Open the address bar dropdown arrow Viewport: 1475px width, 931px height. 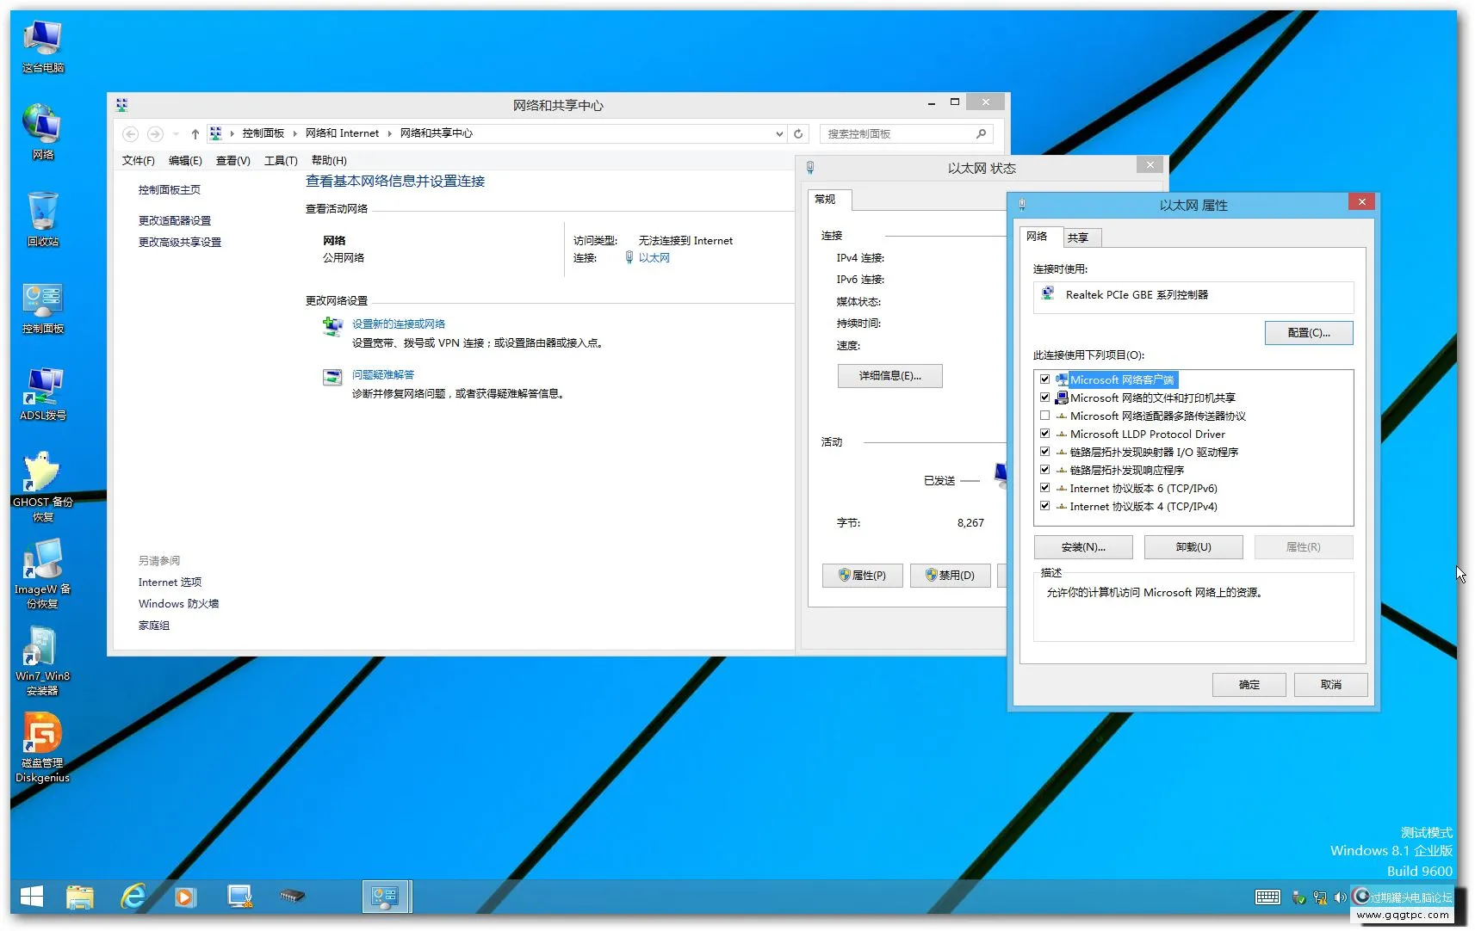point(779,133)
